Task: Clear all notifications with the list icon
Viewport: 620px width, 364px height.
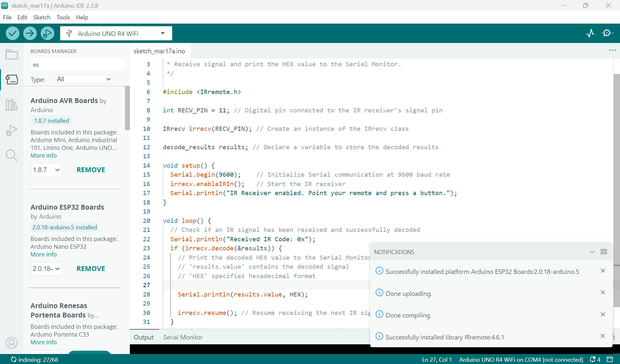Action: (604, 252)
